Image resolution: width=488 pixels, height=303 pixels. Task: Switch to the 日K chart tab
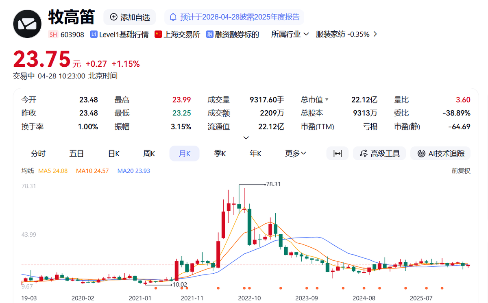tap(114, 153)
